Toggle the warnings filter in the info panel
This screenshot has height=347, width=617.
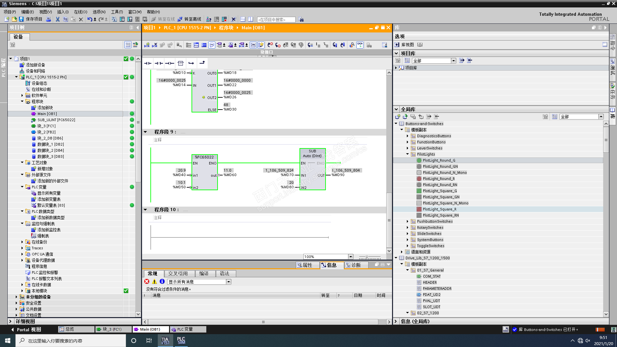[155, 282]
